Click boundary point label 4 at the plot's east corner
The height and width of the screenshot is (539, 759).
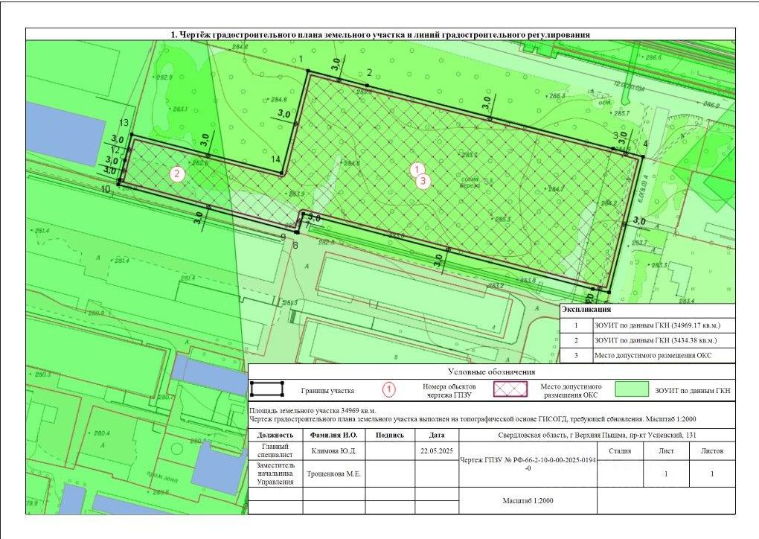(x=645, y=144)
